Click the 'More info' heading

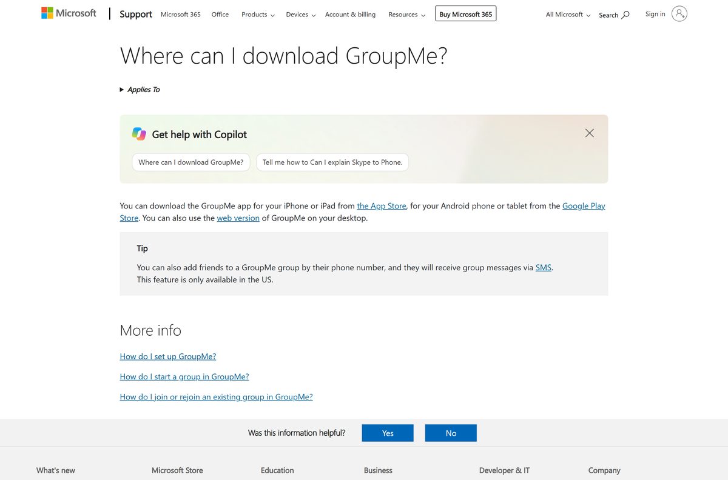pyautogui.click(x=150, y=330)
